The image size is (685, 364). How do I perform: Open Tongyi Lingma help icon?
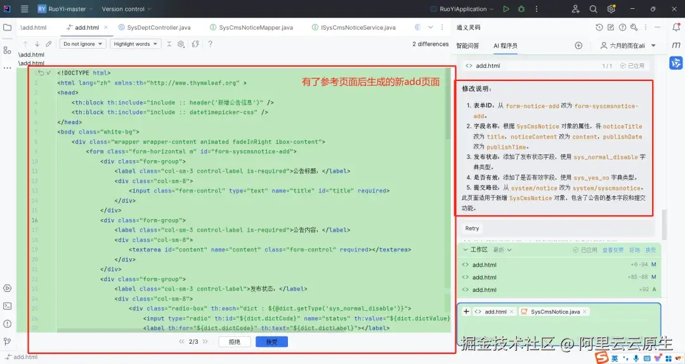623,27
